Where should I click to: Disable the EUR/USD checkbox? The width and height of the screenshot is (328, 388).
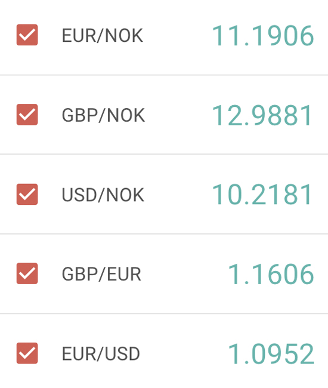point(27,353)
